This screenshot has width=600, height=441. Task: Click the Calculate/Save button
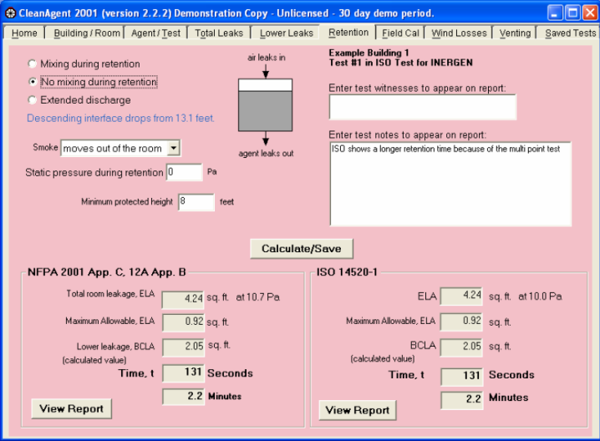[302, 249]
